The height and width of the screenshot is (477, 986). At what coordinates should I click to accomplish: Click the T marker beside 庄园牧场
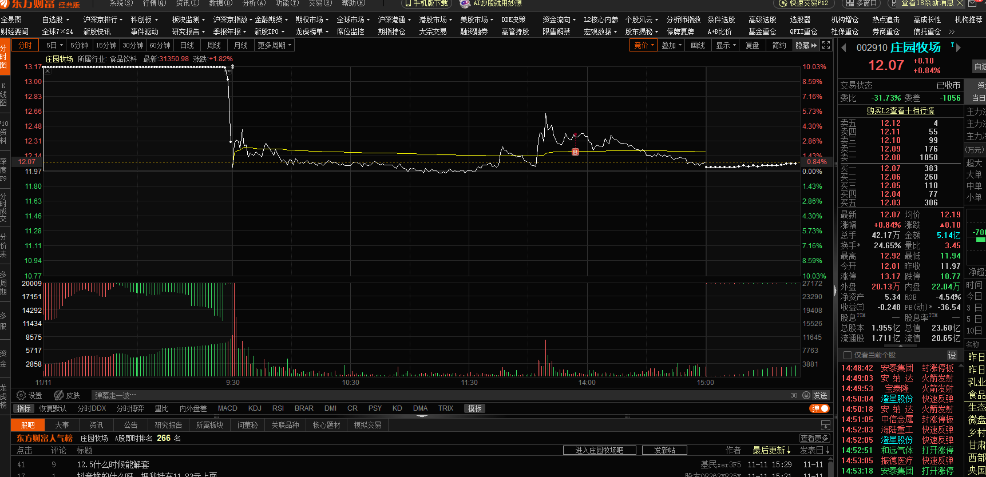(x=952, y=45)
